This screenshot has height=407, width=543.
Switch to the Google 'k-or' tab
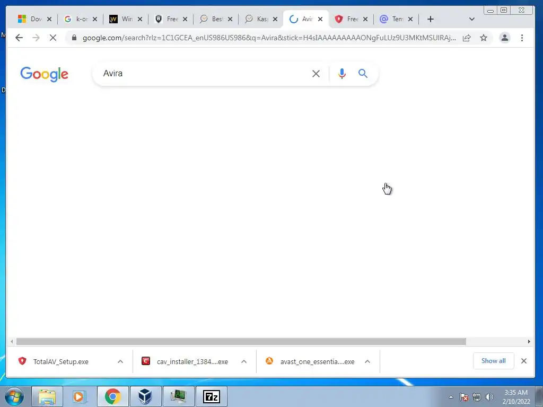[x=76, y=19]
